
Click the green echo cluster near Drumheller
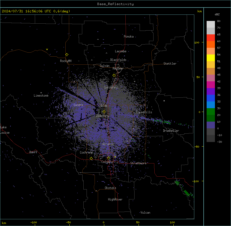point(166,122)
